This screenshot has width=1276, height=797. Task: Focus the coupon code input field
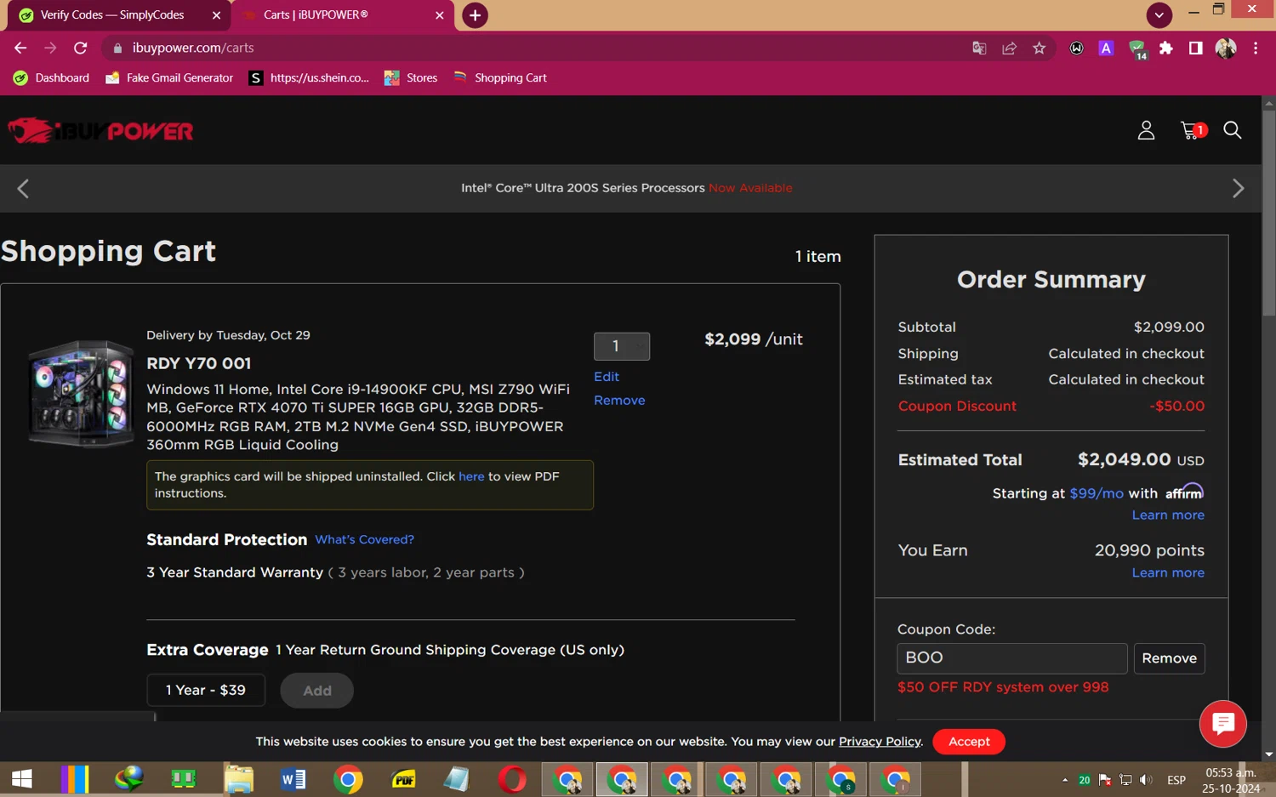[x=1012, y=658]
